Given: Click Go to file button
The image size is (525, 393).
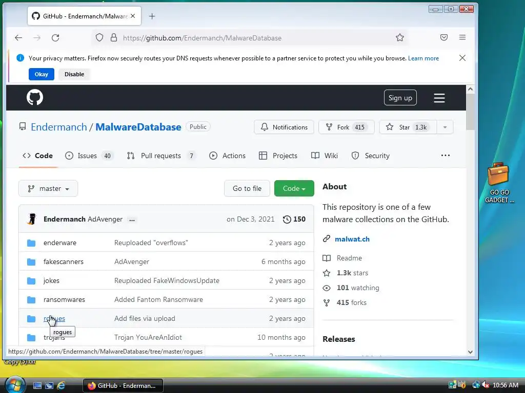Looking at the screenshot, I should 247,188.
